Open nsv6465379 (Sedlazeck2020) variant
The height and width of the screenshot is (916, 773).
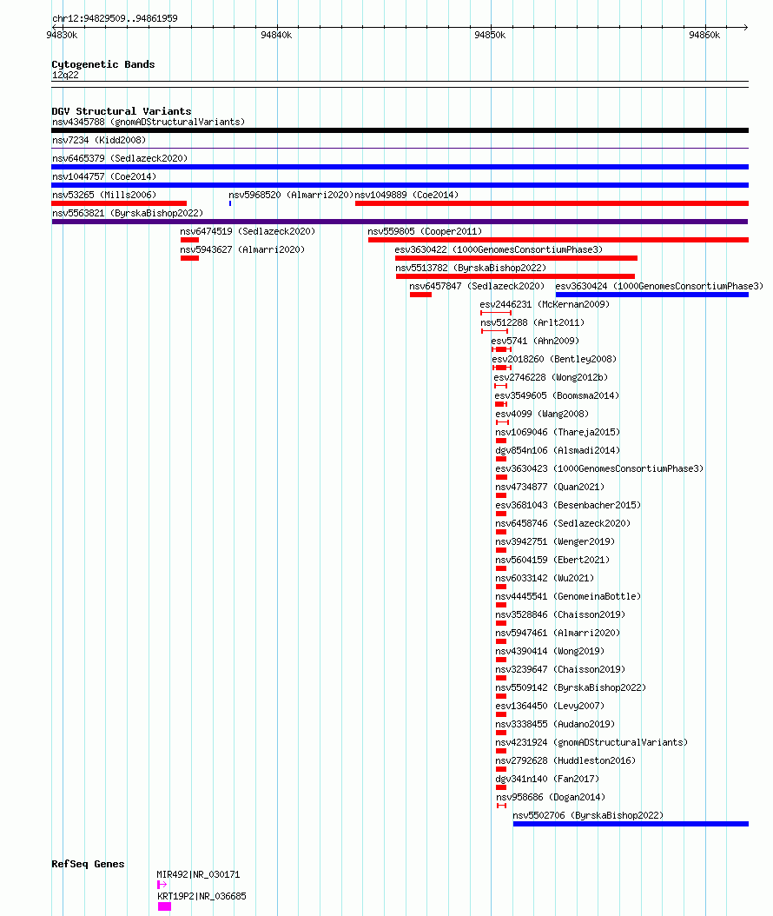[x=120, y=158]
